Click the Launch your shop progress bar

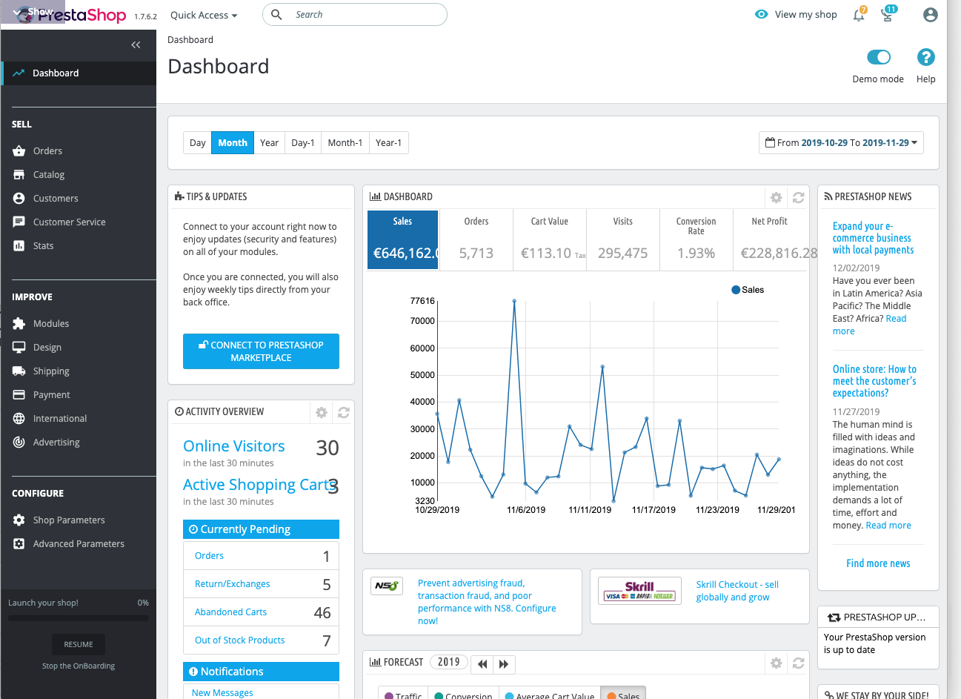tap(79, 617)
